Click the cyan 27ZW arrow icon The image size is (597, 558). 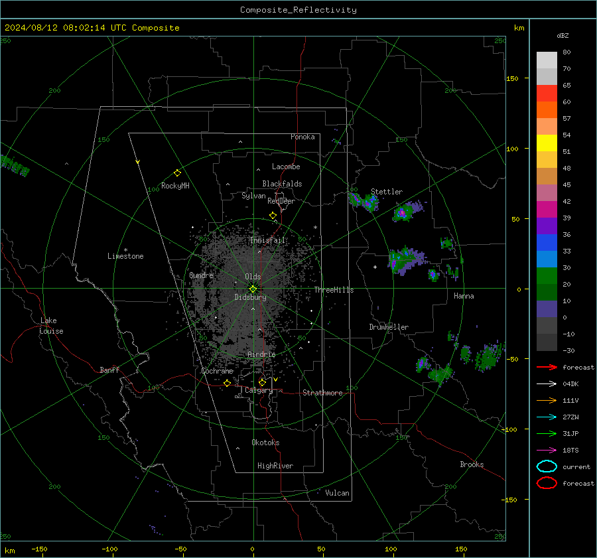tap(547, 417)
